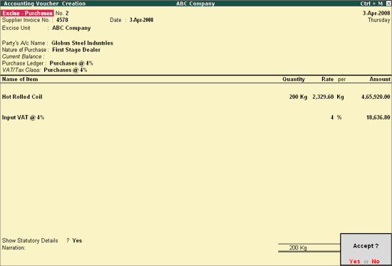Screen dimensions: 392x266
Task: Edit the rate 2,329.60 value
Action: 323,97
